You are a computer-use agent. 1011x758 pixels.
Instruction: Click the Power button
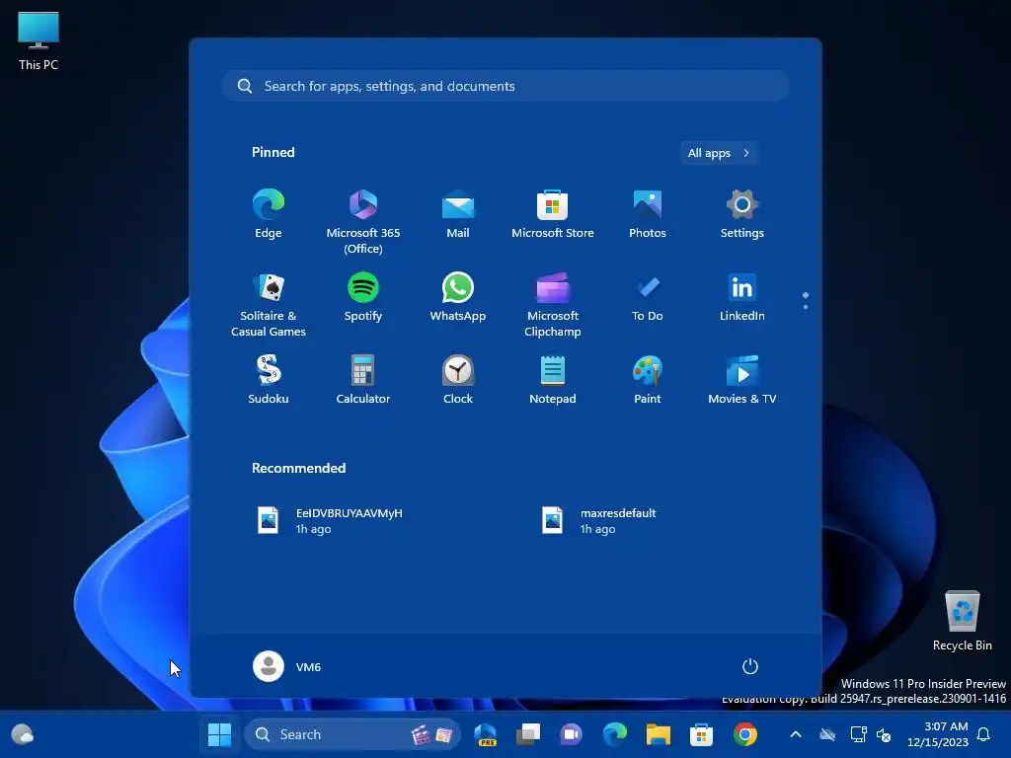(750, 666)
